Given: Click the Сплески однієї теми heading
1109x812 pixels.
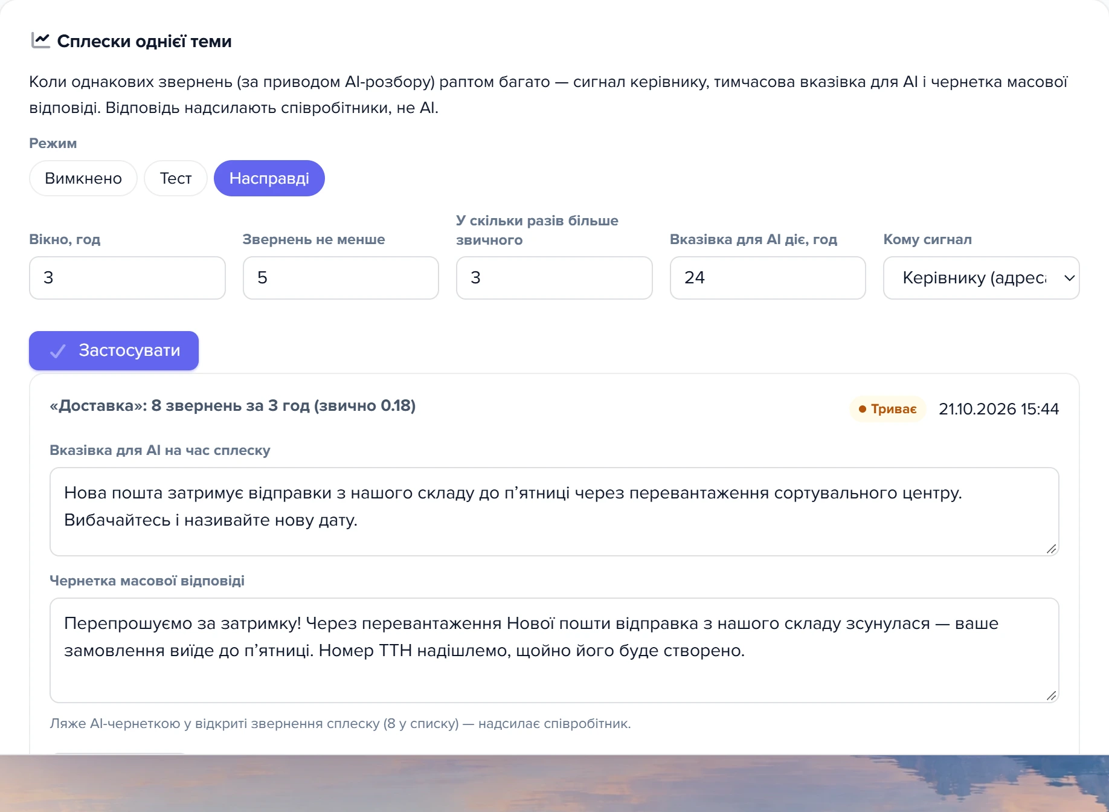Looking at the screenshot, I should point(144,41).
